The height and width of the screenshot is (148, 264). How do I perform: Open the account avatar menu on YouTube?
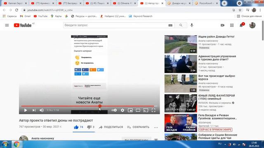(252, 25)
